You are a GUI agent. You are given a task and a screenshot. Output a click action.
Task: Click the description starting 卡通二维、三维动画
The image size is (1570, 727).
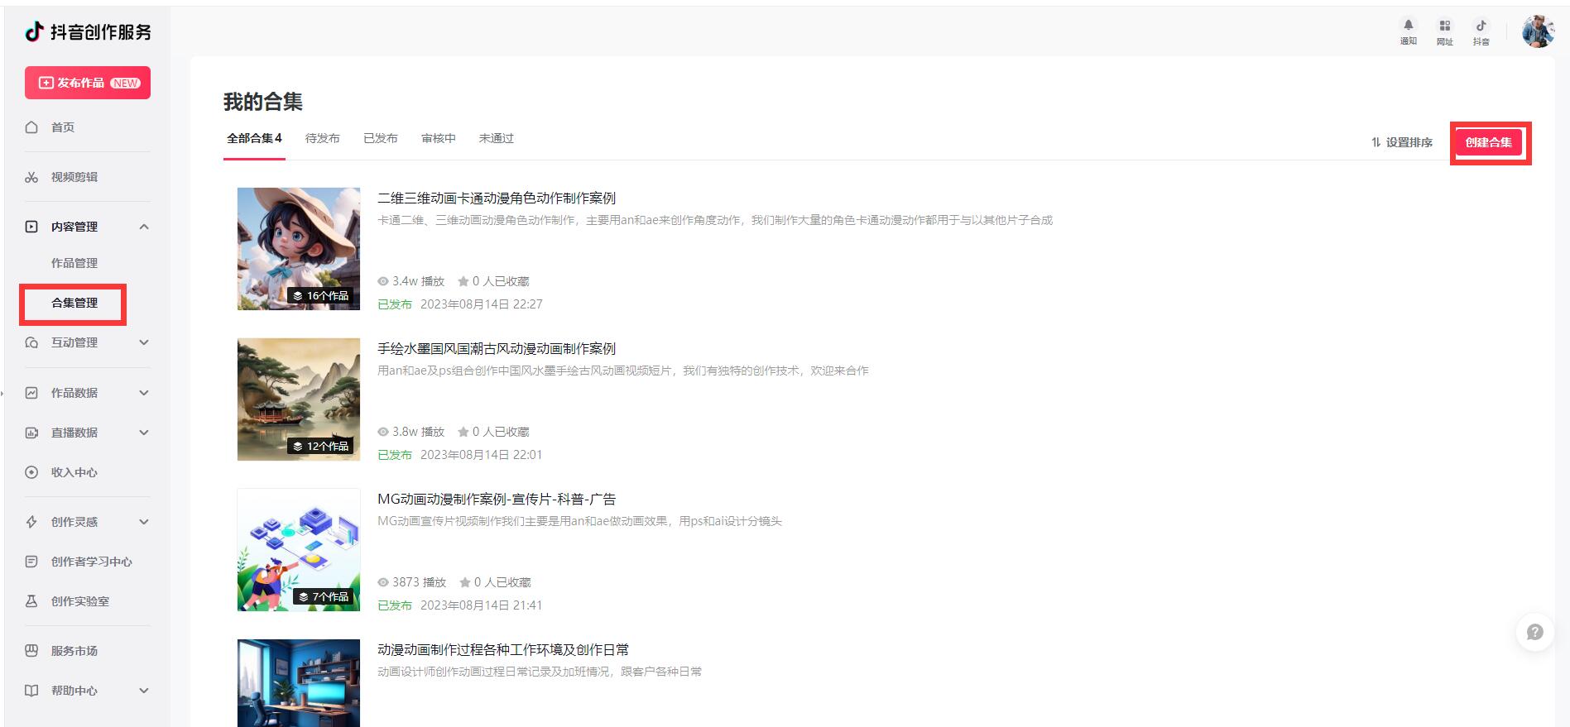coord(715,220)
